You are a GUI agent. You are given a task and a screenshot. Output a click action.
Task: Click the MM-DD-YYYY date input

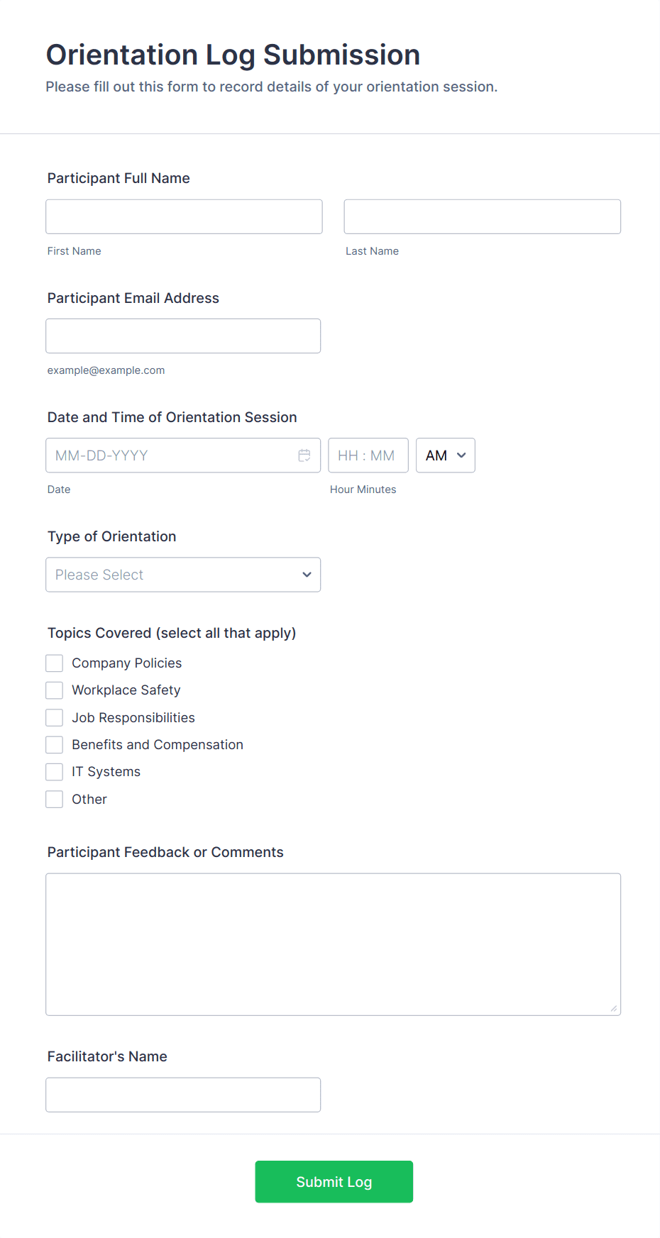pyautogui.click(x=170, y=455)
